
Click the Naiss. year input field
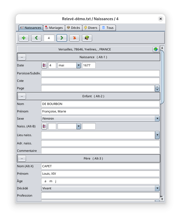[89, 126]
